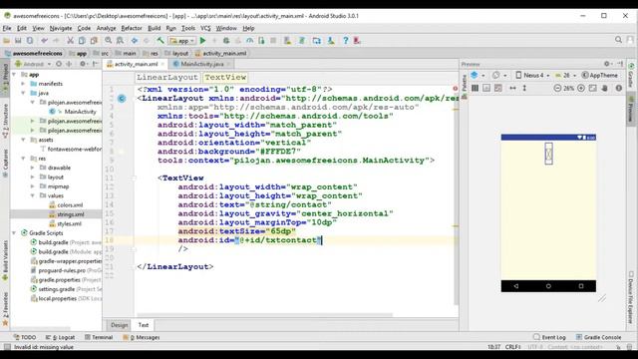Click the SDK Manager download icon
638x359 pixels.
330,41
